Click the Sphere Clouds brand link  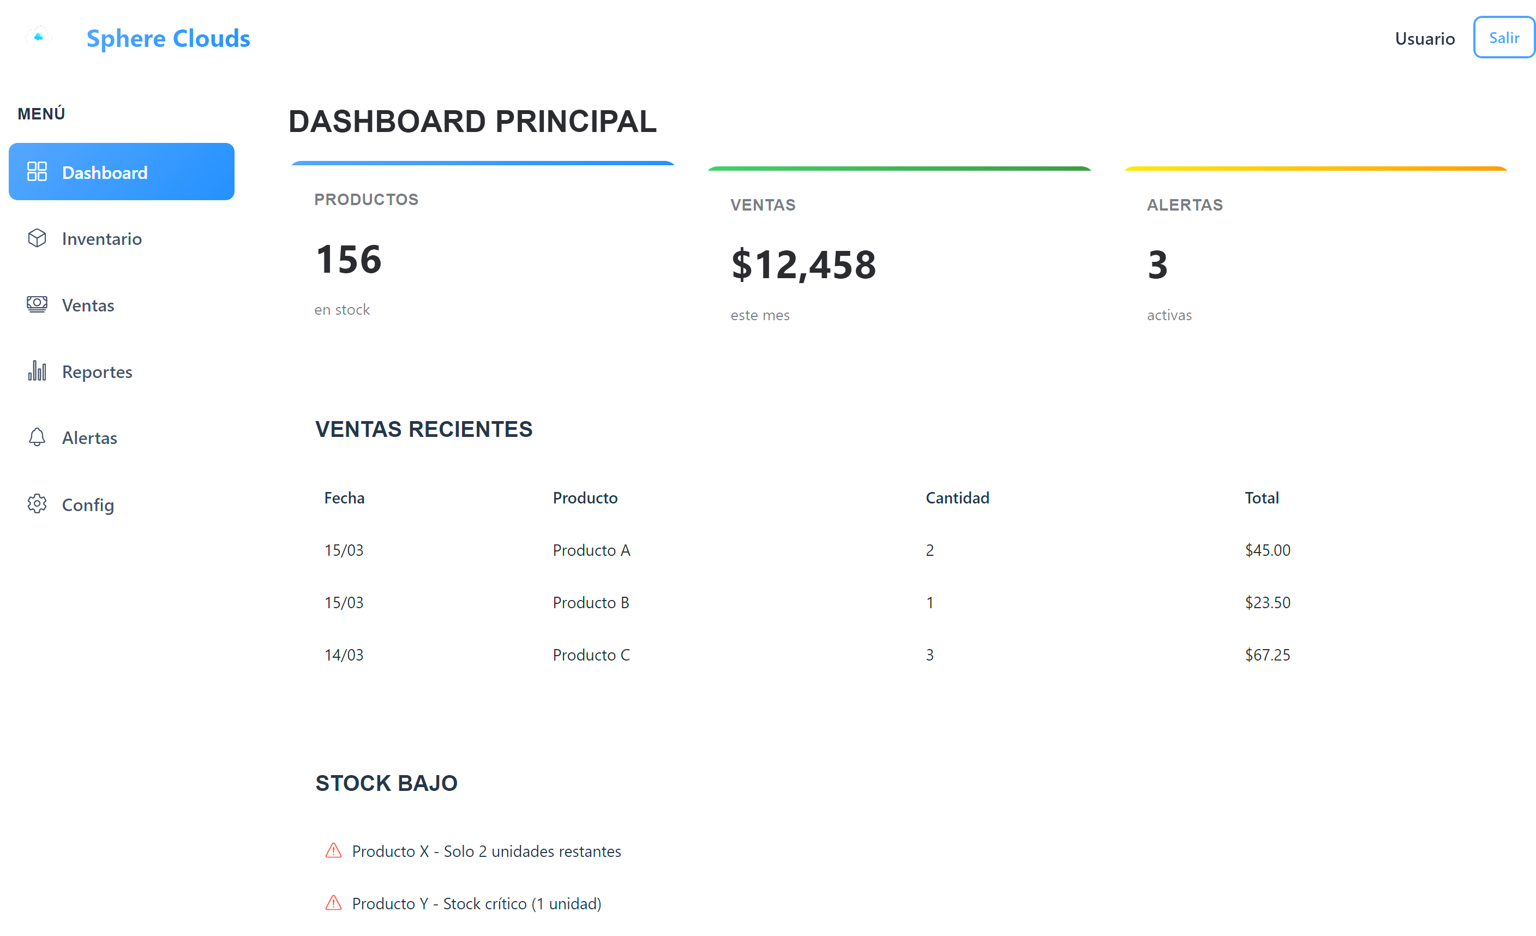pyautogui.click(x=169, y=39)
